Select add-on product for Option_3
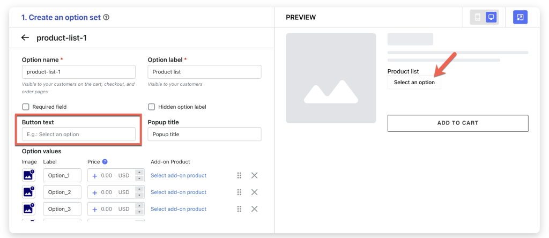549x238 pixels. coord(179,209)
